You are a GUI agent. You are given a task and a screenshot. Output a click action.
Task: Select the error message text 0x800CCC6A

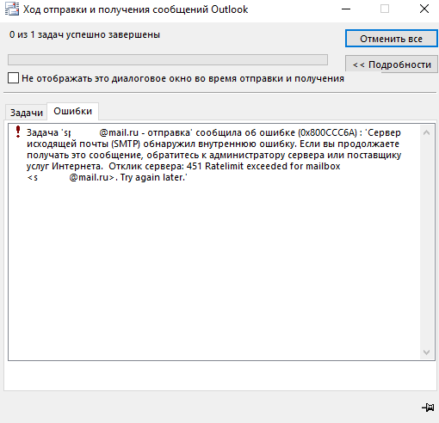[327, 132]
